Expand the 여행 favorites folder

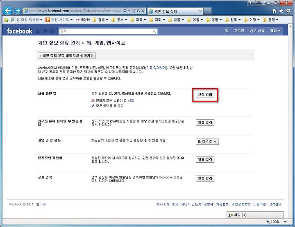coord(252,20)
